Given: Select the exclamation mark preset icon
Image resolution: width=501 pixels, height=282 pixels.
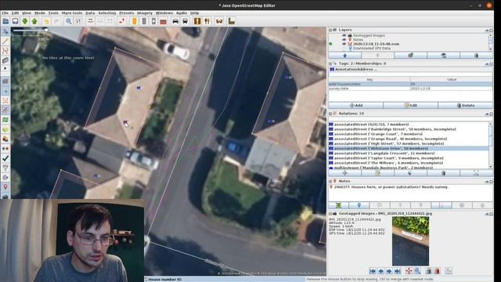Looking at the screenshot, I should [197, 21].
